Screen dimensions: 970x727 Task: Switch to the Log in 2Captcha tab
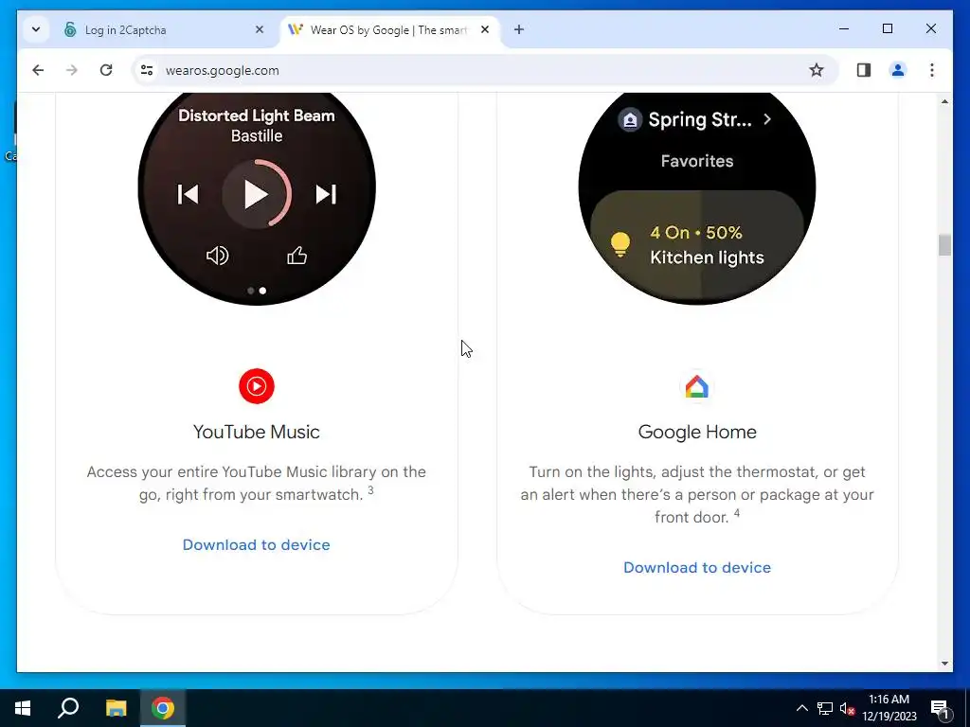coord(164,29)
